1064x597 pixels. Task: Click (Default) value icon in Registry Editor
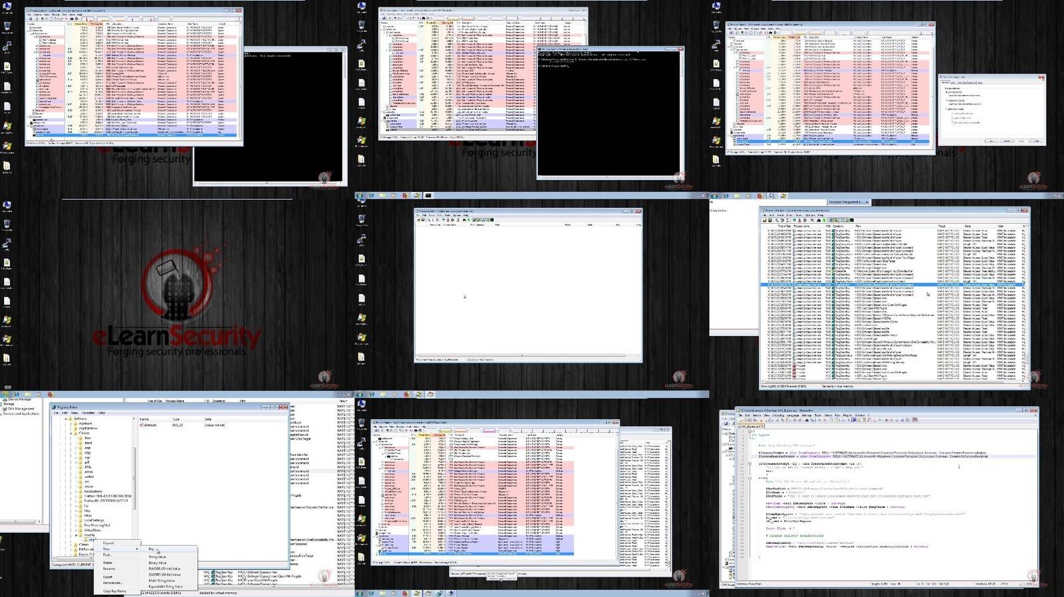point(142,425)
